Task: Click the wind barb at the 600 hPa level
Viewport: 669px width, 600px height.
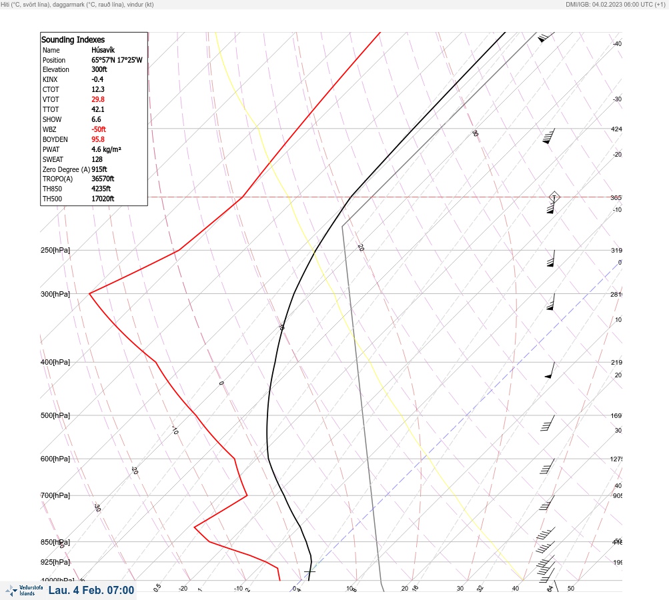Action: point(548,466)
